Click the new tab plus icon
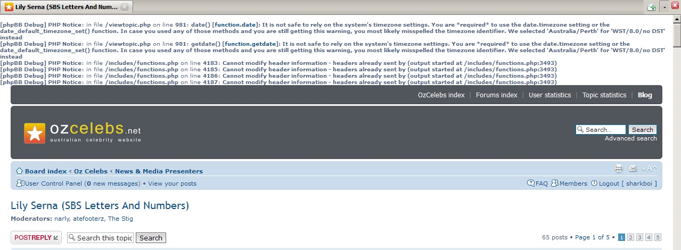 [651, 7]
